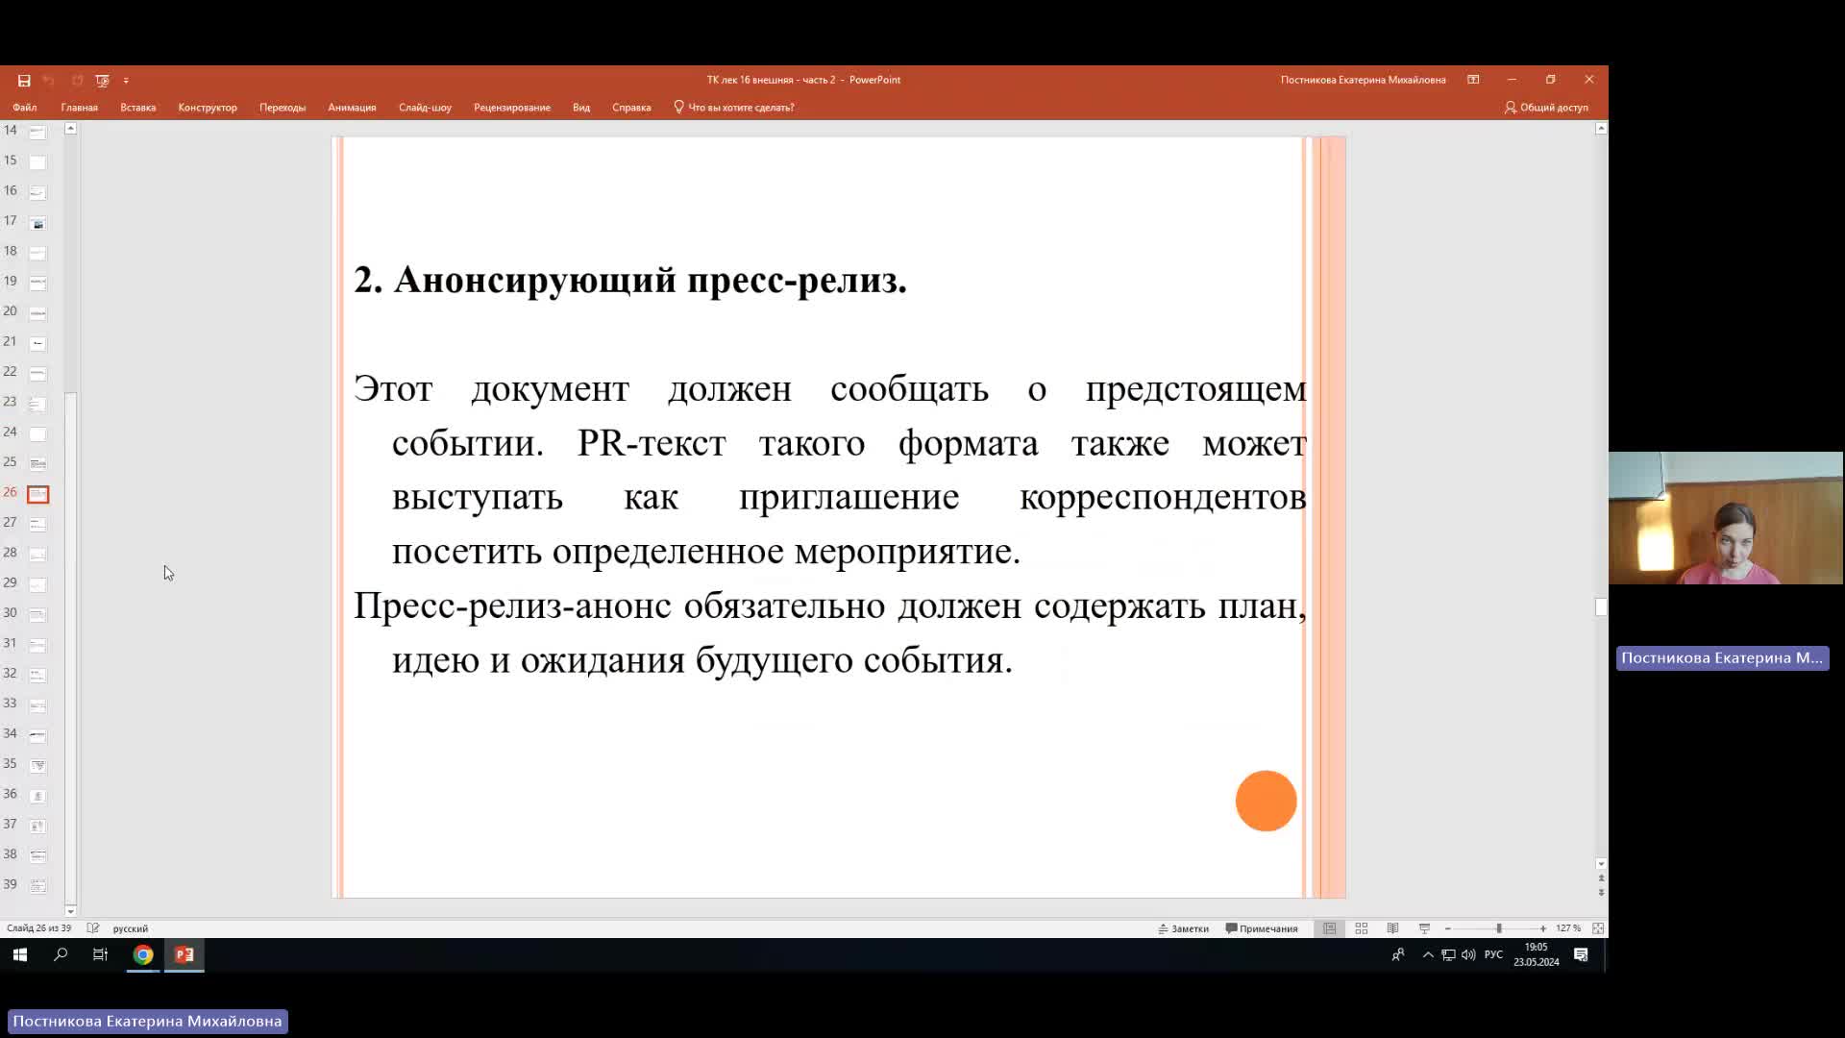This screenshot has width=1845, height=1038.
Task: Select slide 34 thumbnail
Action: pyautogui.click(x=37, y=735)
